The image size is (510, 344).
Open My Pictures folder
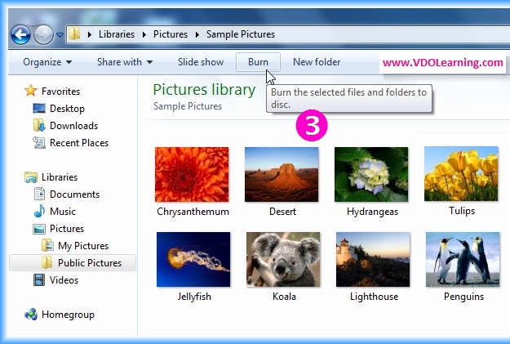click(83, 246)
